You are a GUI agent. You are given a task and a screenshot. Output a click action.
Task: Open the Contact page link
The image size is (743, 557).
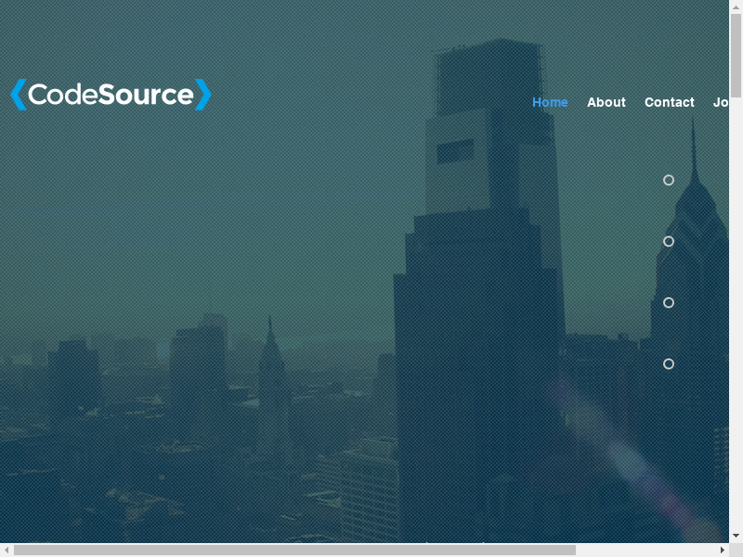pos(669,102)
